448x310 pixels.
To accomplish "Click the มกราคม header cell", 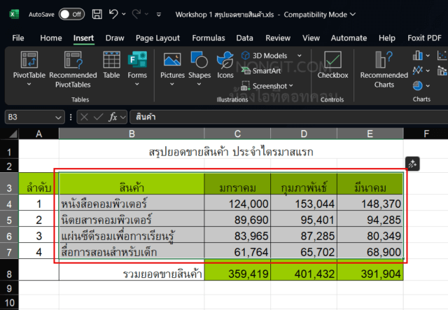I will (x=237, y=184).
